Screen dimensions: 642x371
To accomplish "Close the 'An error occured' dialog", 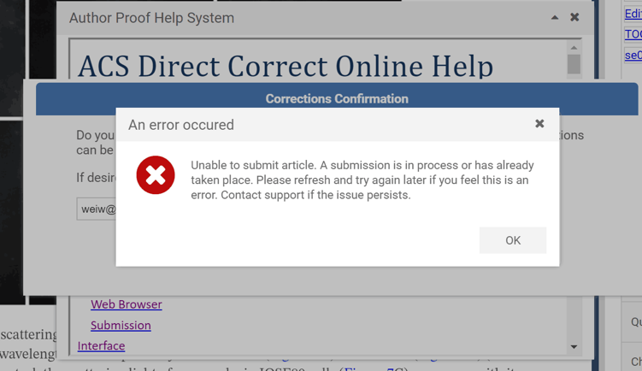I will click(x=539, y=124).
